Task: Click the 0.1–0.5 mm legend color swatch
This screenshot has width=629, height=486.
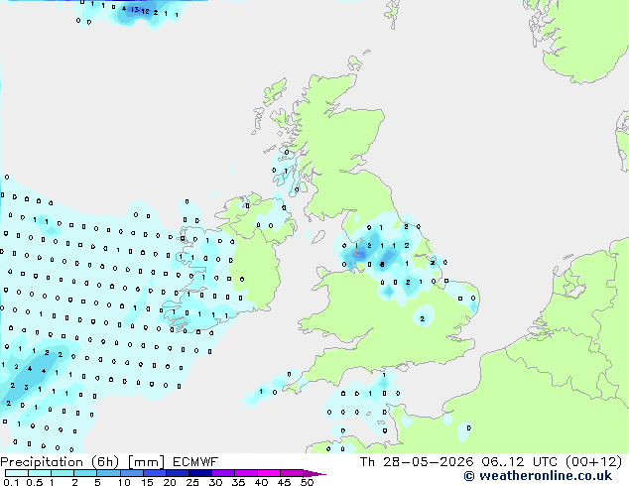Action: point(17,473)
